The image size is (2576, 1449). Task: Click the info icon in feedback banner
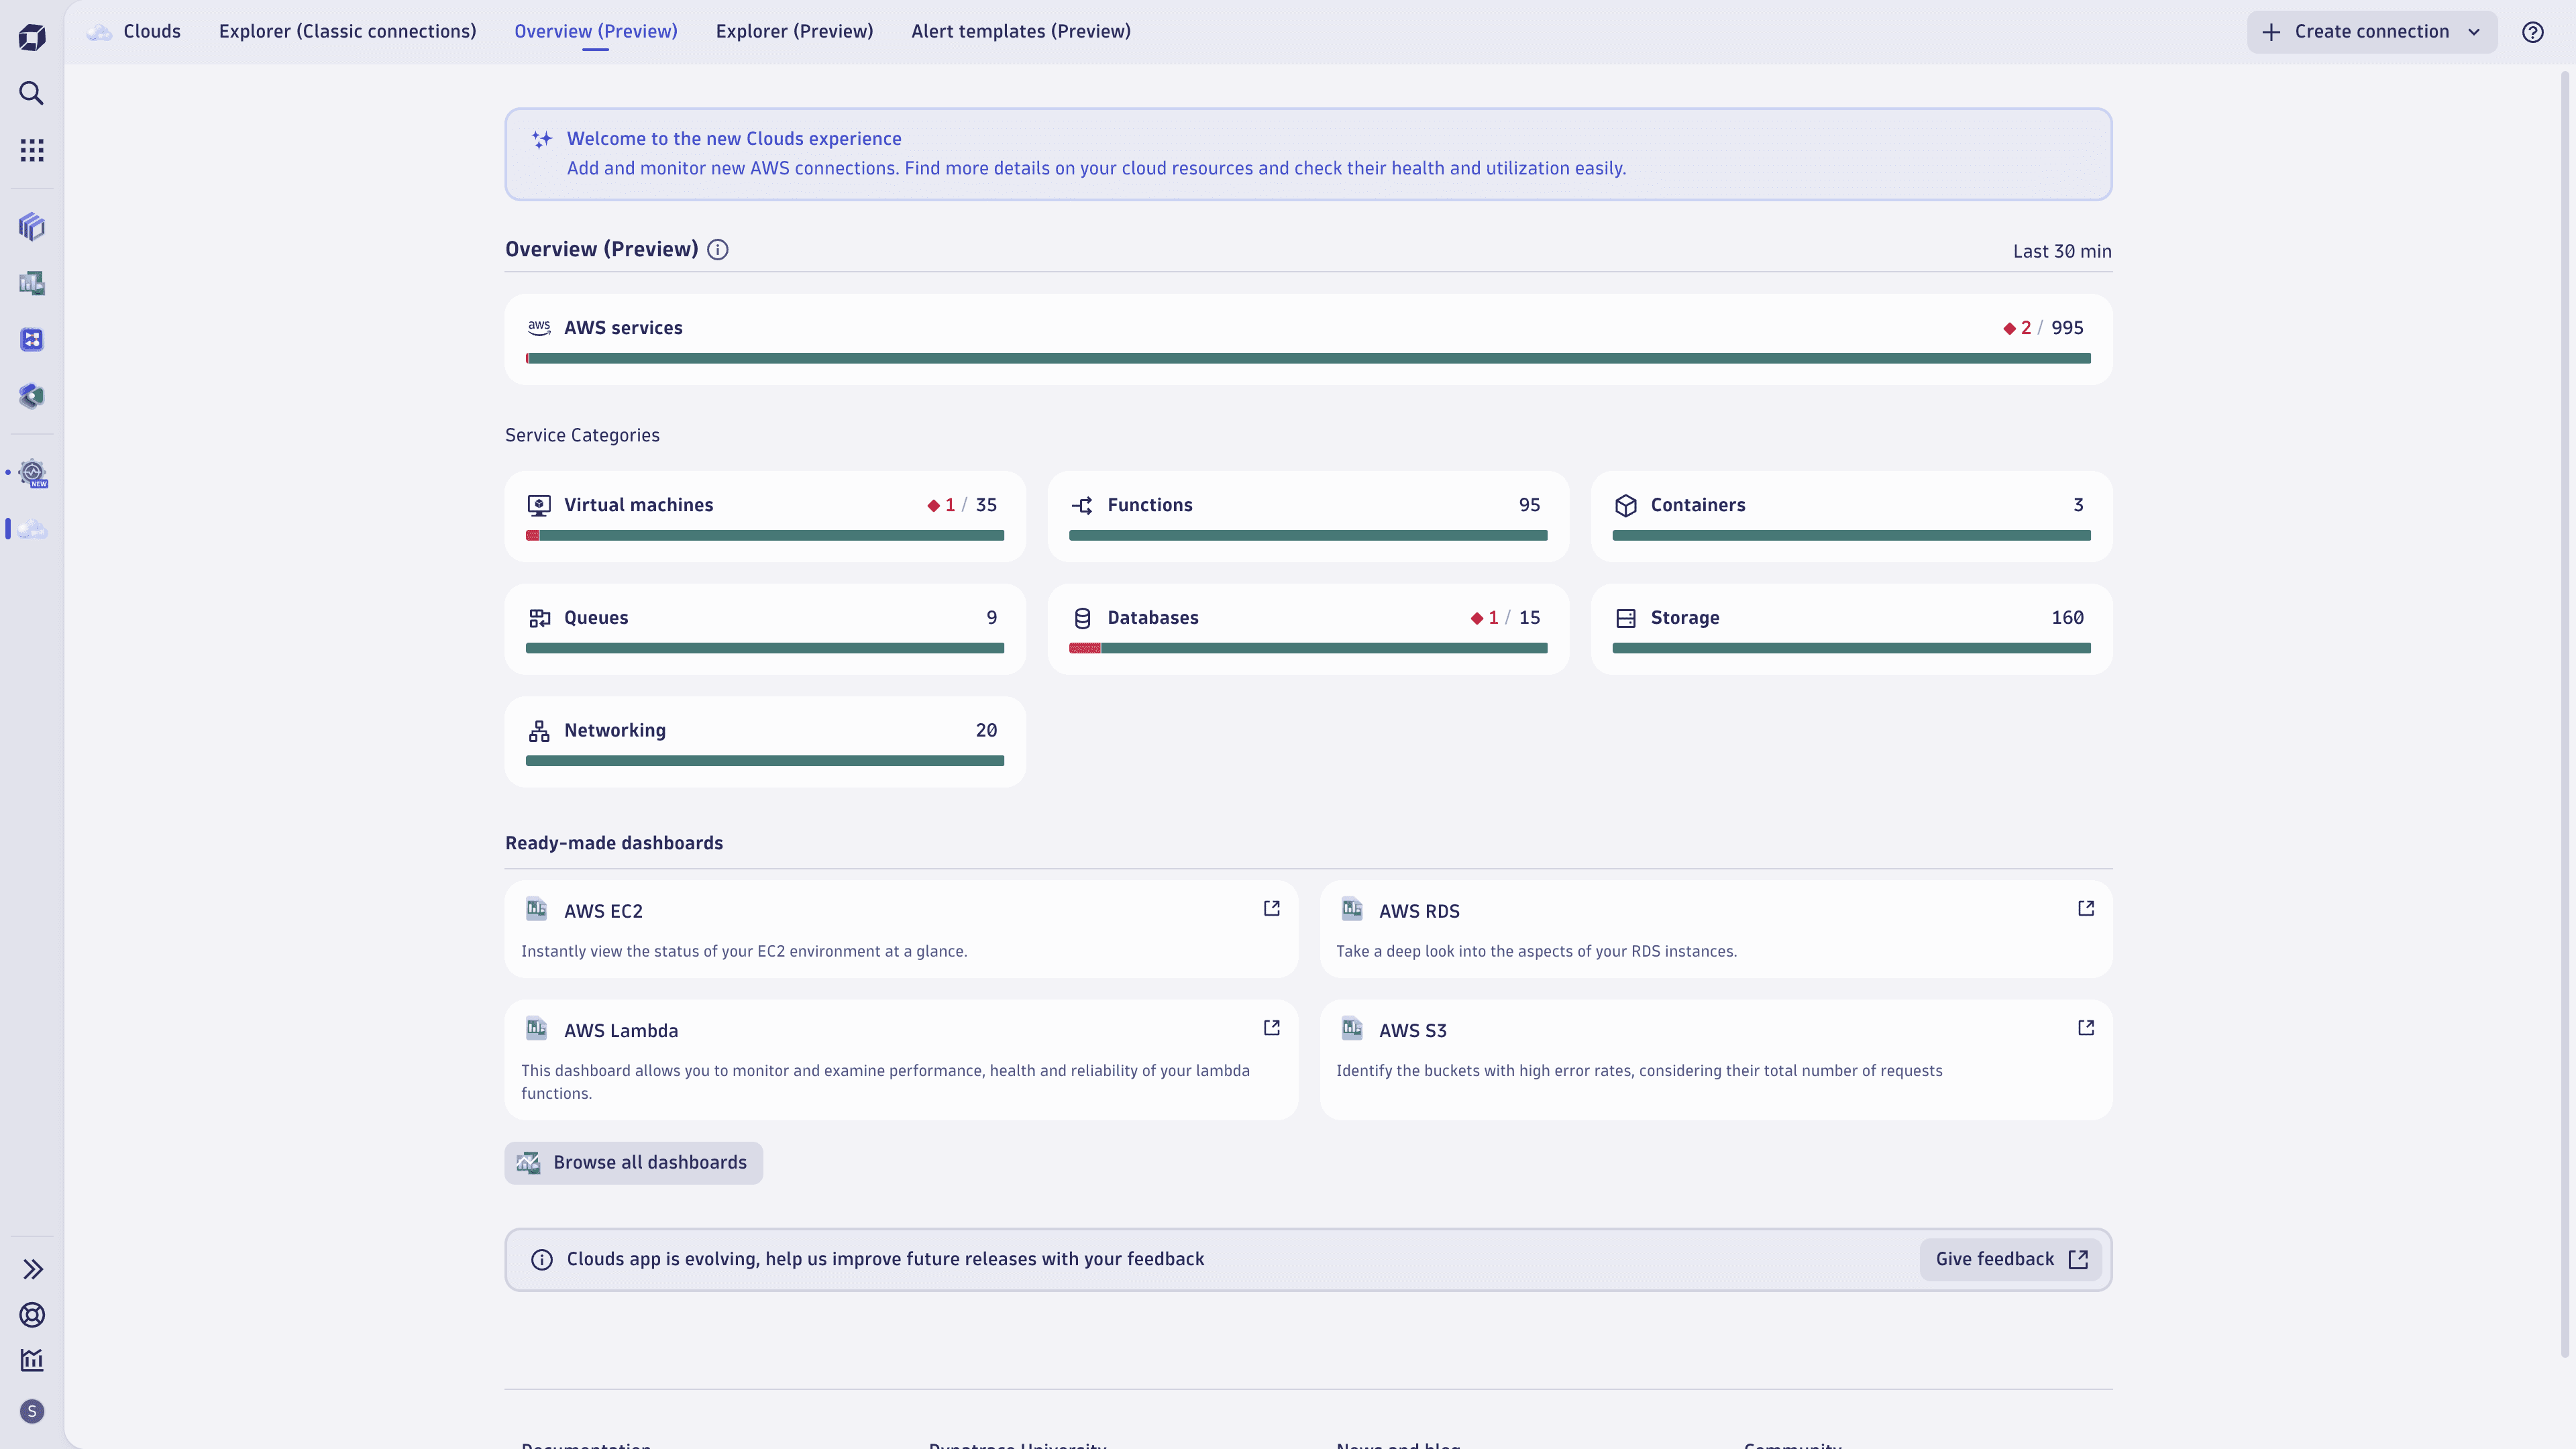pyautogui.click(x=541, y=1260)
